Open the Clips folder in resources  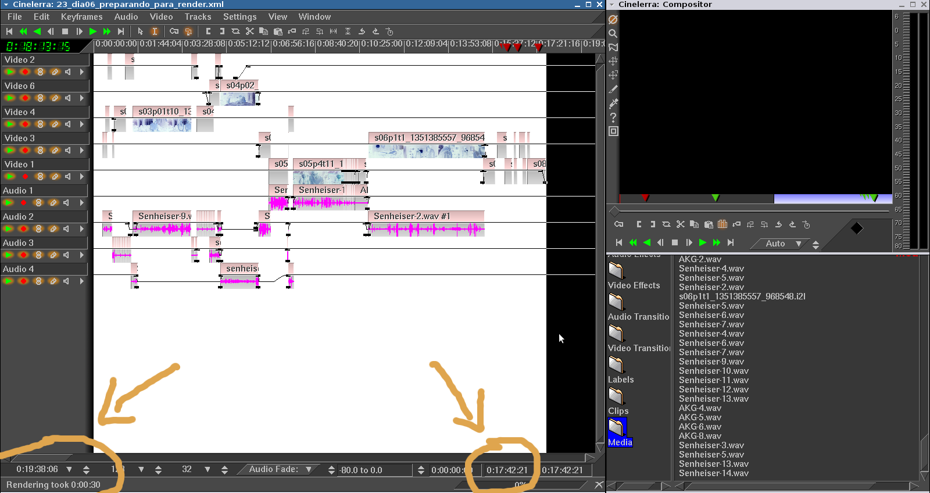(616, 396)
